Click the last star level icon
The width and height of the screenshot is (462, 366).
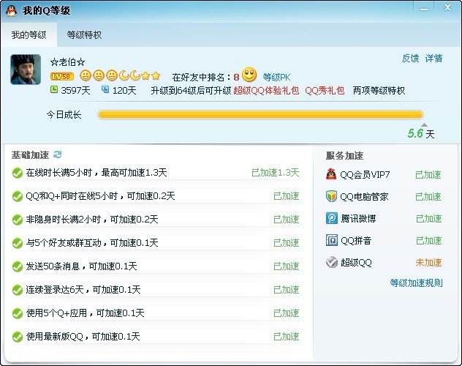click(x=156, y=76)
